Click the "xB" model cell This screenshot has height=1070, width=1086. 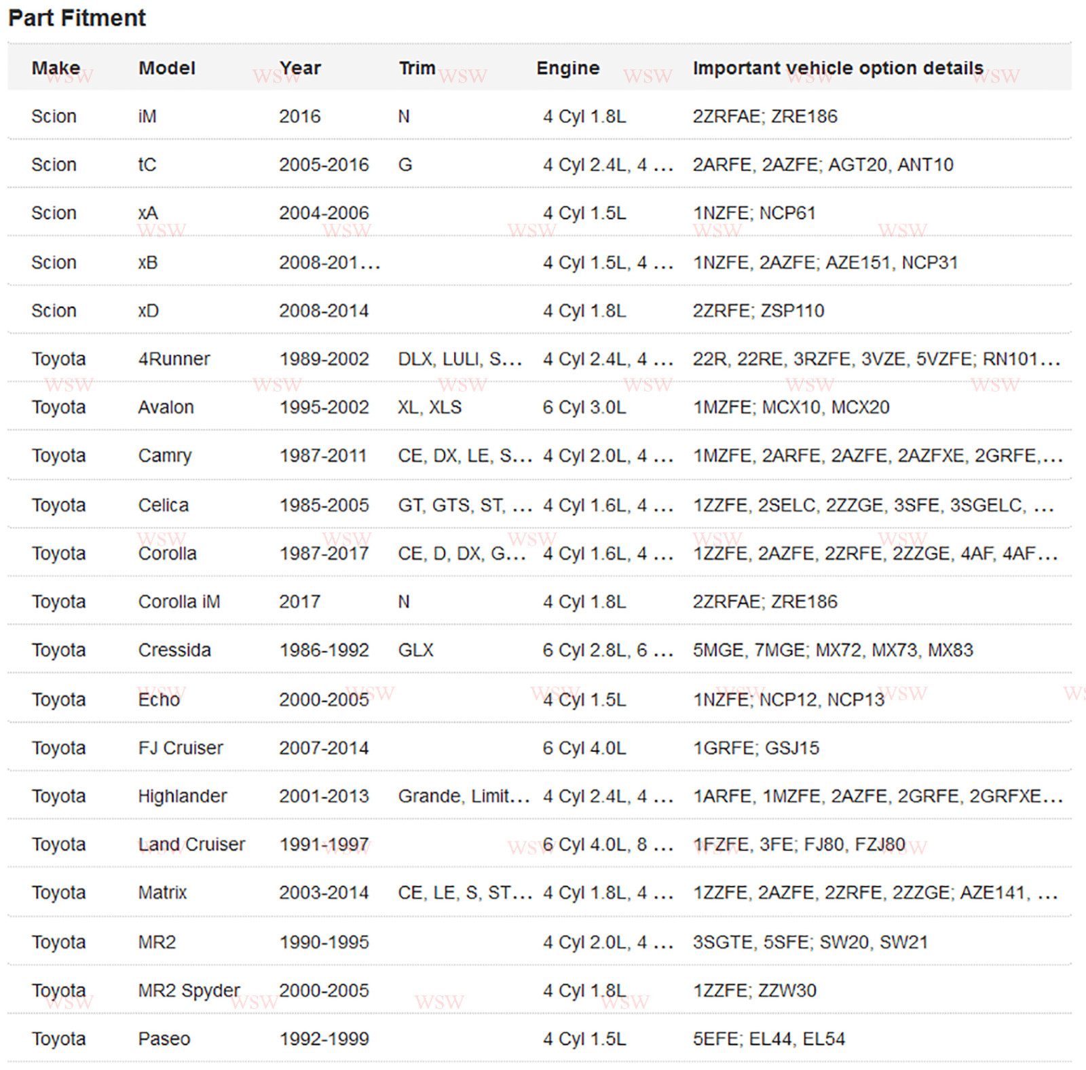tap(148, 263)
